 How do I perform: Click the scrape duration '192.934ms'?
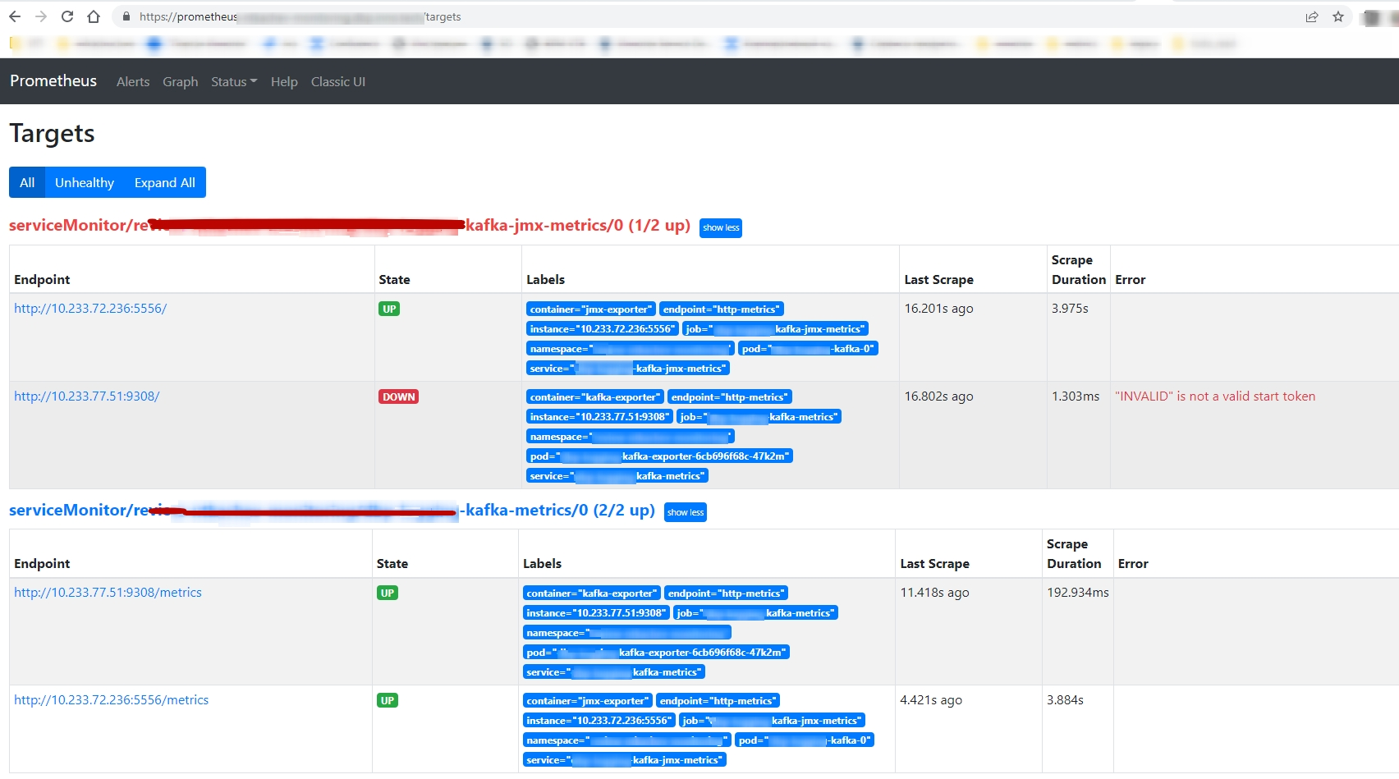pos(1078,593)
